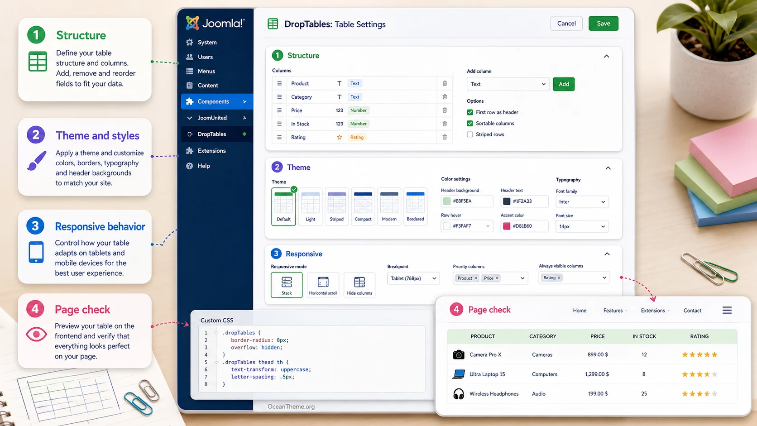The width and height of the screenshot is (757, 426).
Task: Click the Save button
Action: click(604, 24)
